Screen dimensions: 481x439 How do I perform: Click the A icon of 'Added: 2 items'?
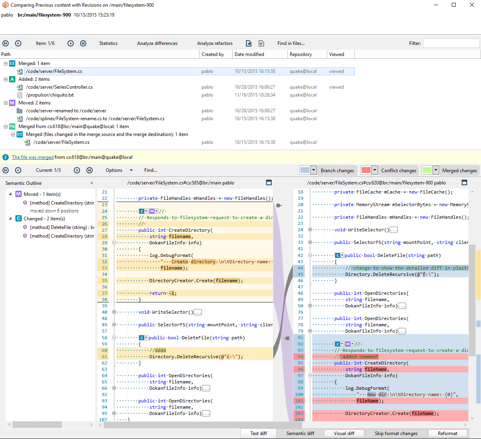[x=12, y=79]
